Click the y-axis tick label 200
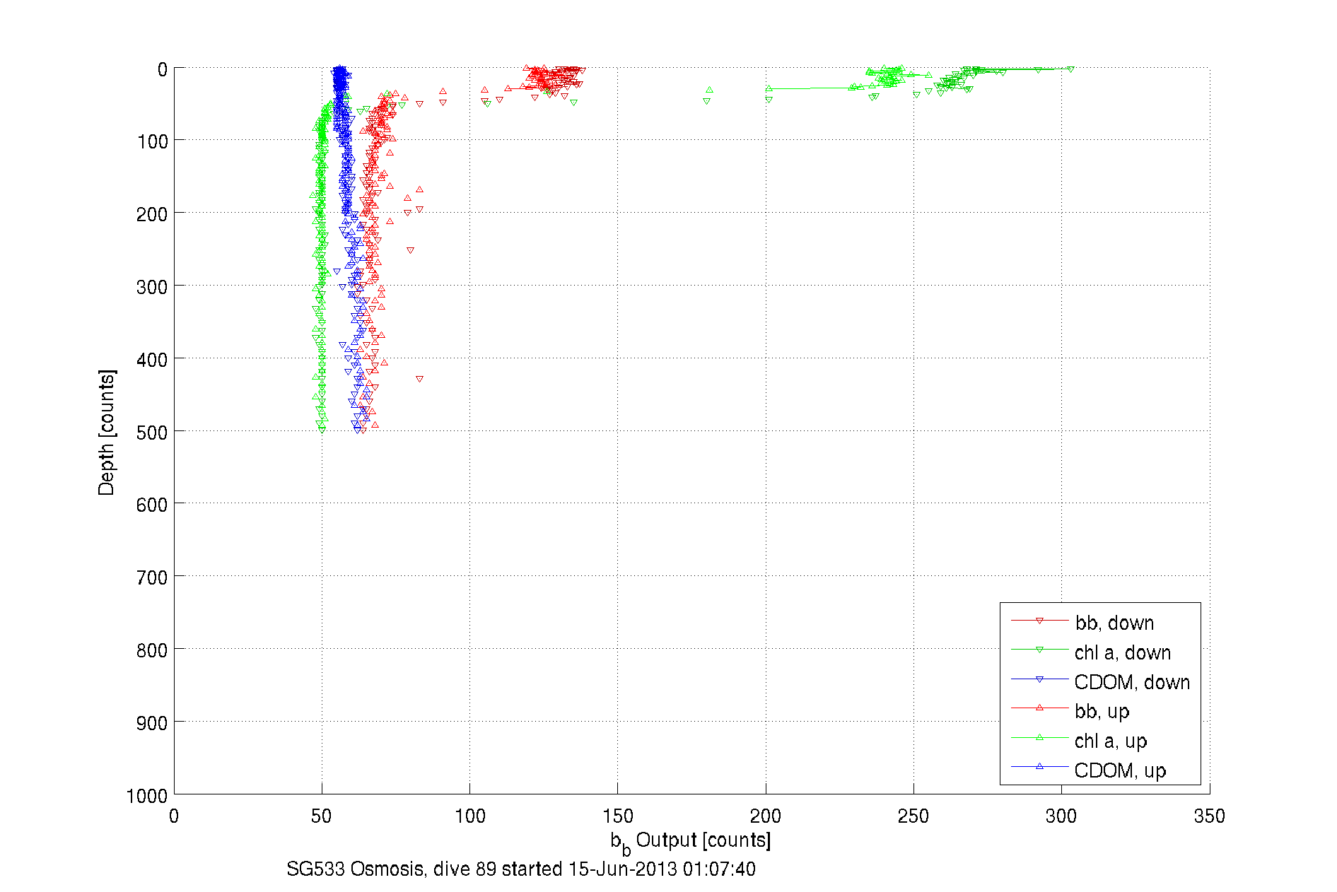This screenshot has height=892, width=1337. (152, 214)
